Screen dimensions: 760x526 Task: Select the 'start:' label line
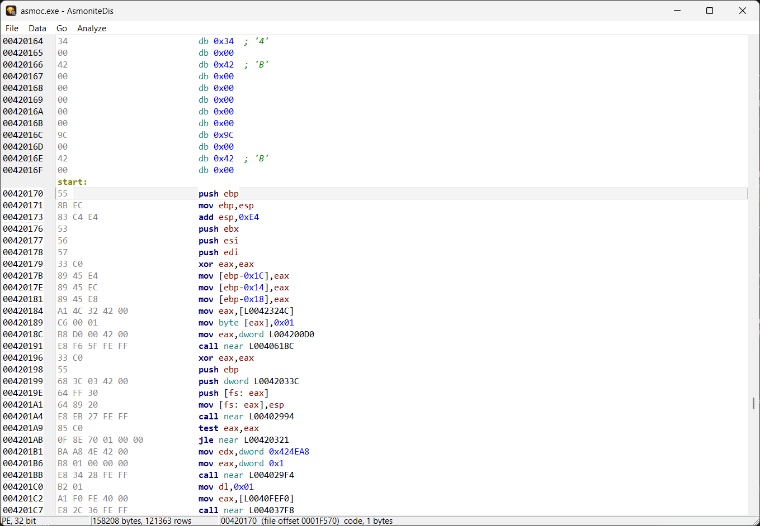pyautogui.click(x=73, y=182)
